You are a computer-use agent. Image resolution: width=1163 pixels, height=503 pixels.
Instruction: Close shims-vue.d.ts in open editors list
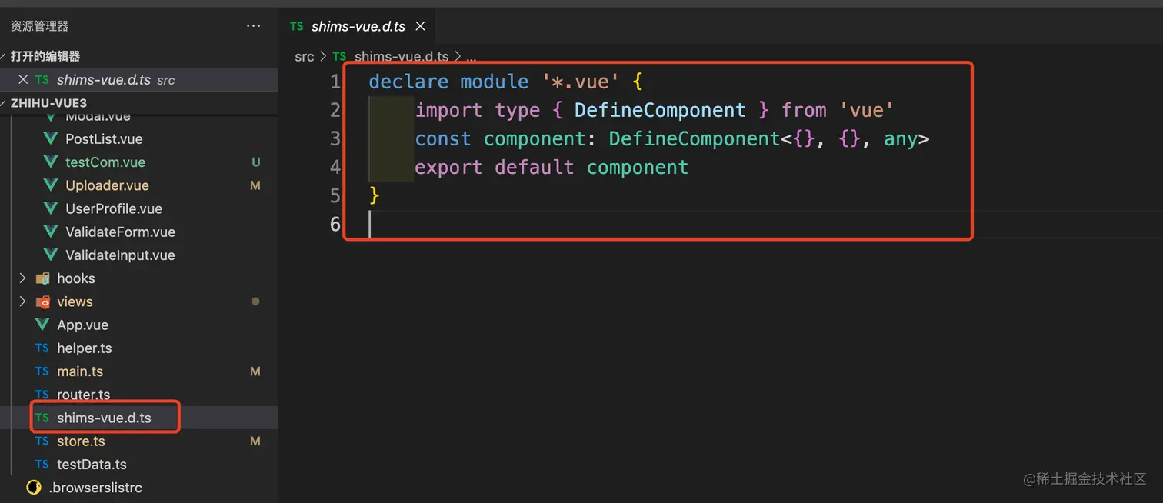click(x=23, y=80)
